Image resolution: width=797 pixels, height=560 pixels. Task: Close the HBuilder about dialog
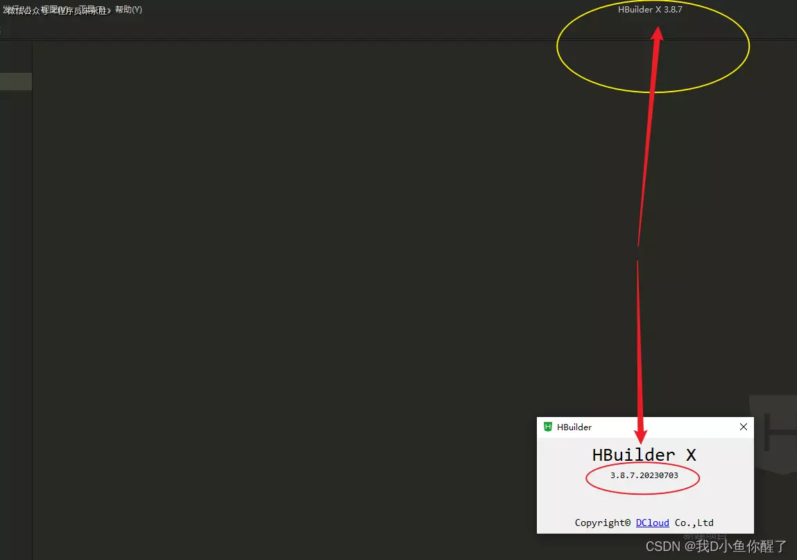(743, 427)
